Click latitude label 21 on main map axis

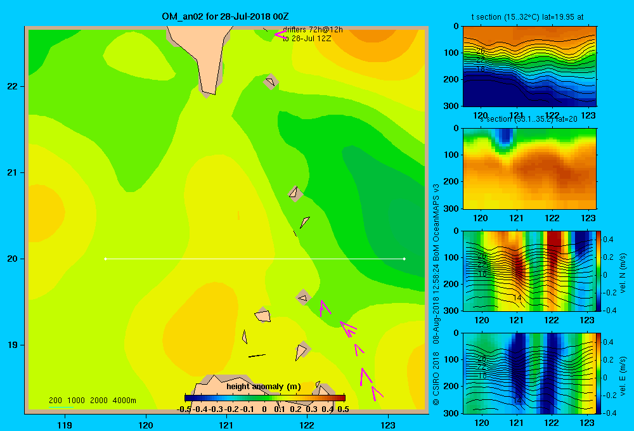click(13, 172)
